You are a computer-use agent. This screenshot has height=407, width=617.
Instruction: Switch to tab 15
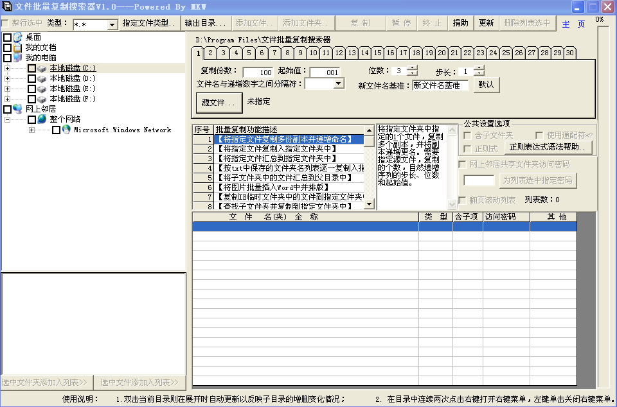tap(378, 53)
